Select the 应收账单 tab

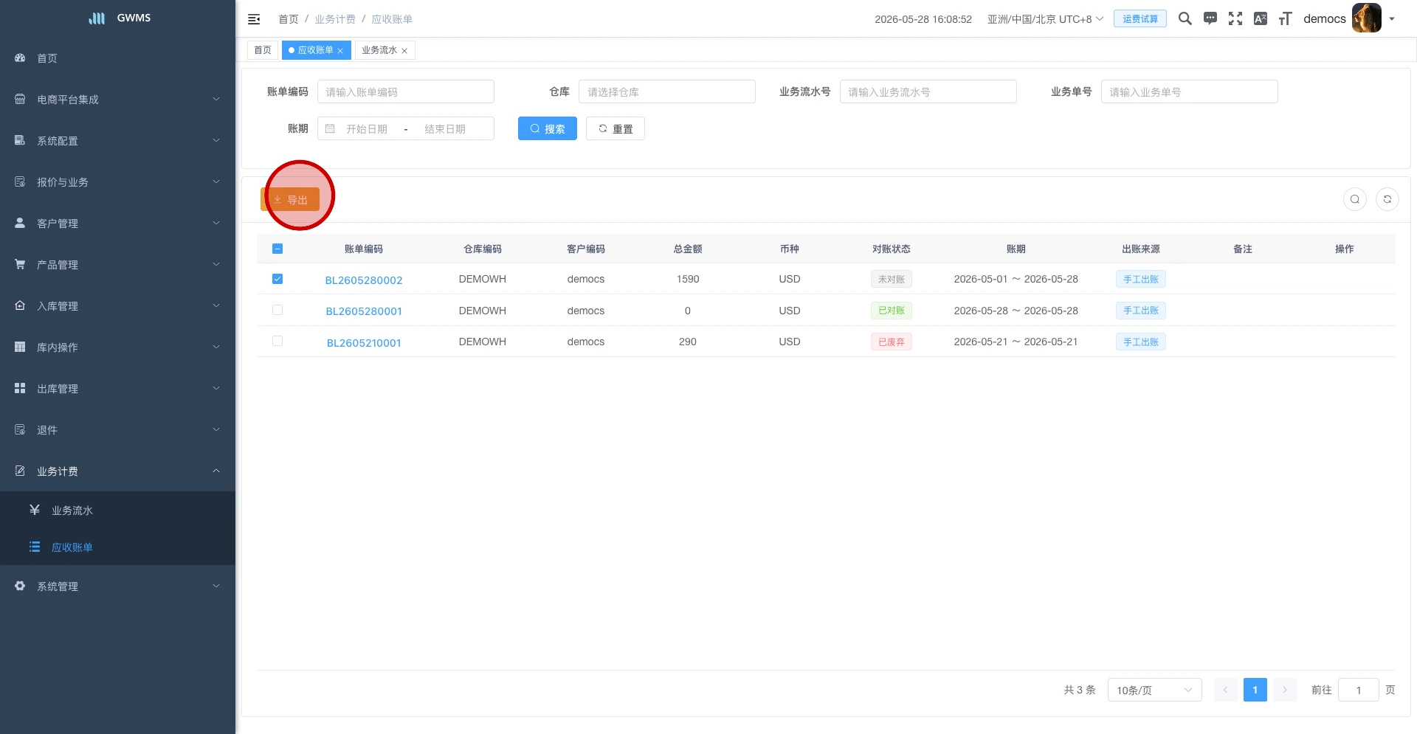[316, 50]
